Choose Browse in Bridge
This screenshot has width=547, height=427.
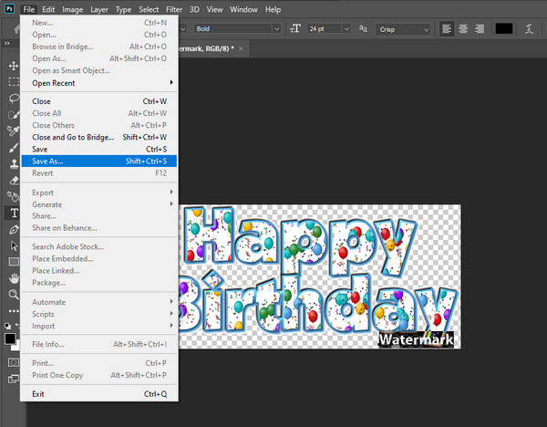[x=99, y=47]
